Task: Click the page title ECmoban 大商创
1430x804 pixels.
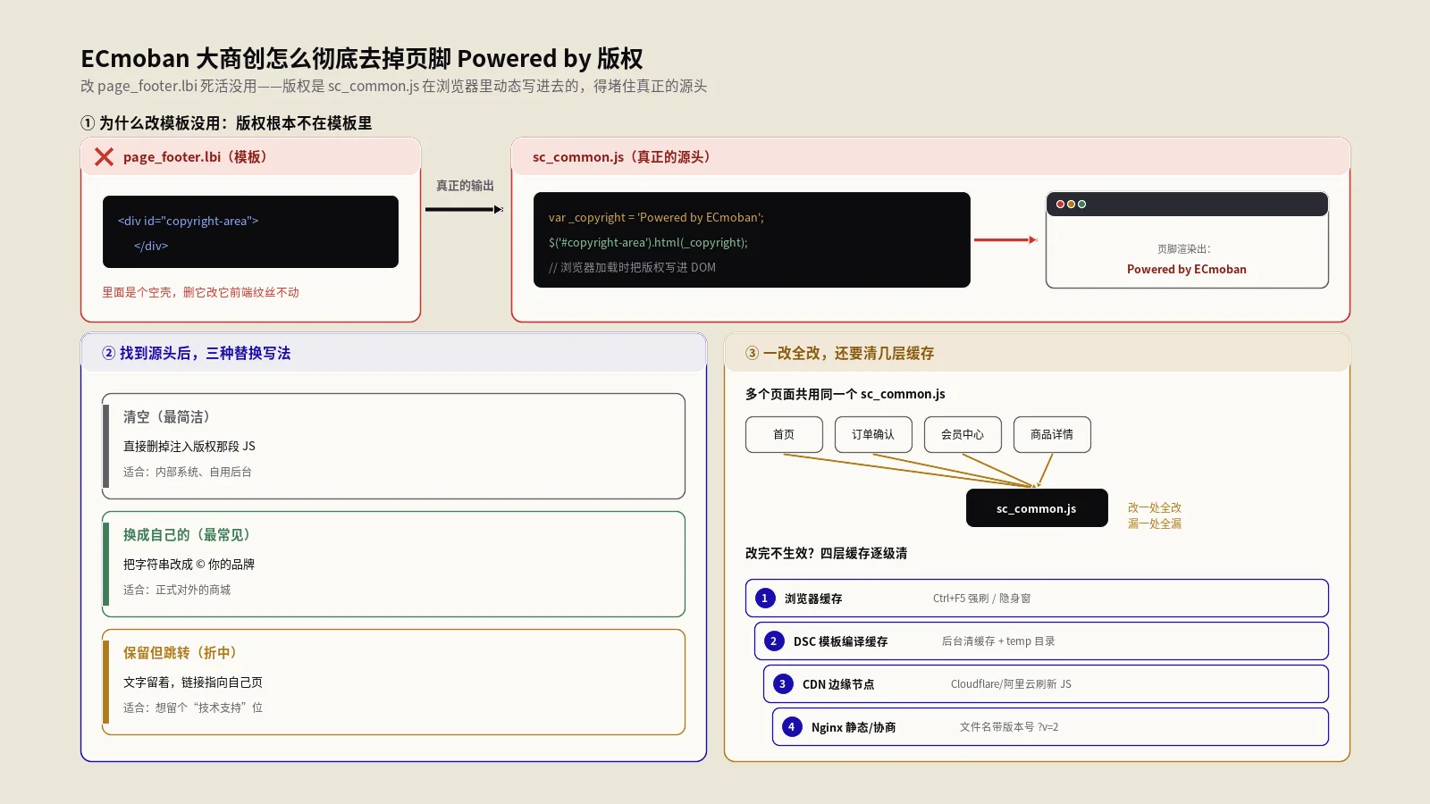Action: point(362,59)
